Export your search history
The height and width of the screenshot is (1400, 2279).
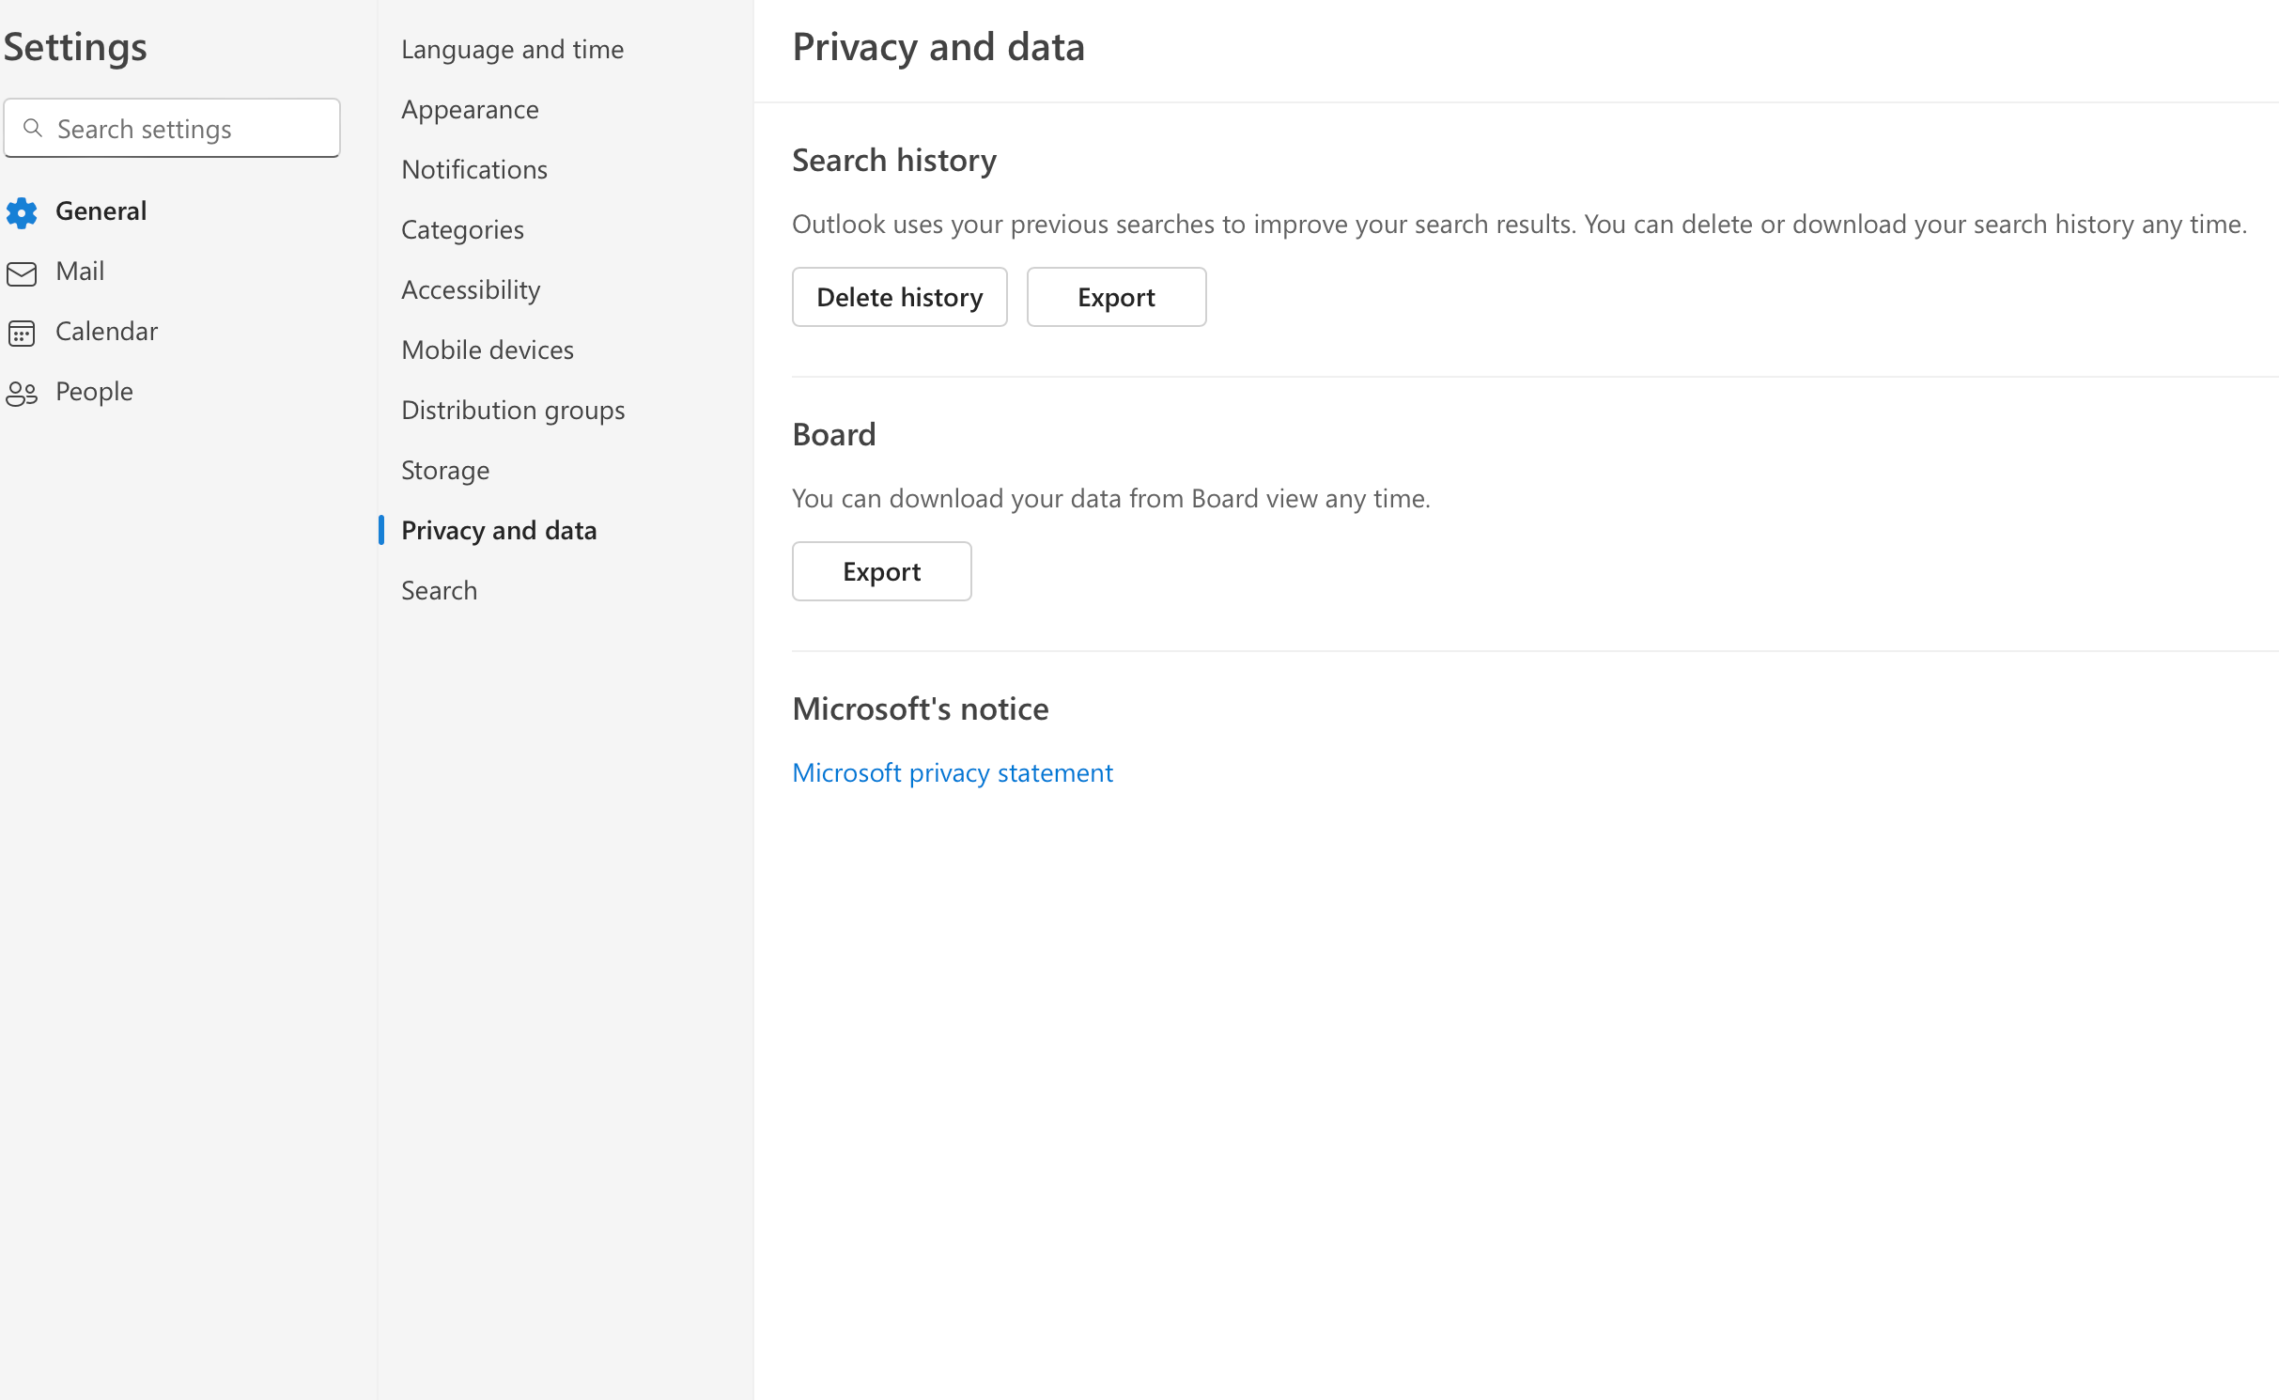(1116, 297)
